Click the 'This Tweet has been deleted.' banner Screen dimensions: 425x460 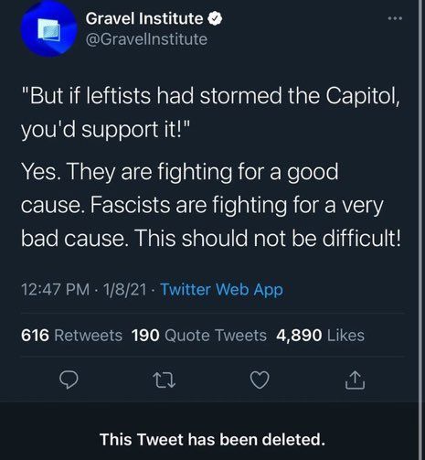(x=212, y=439)
